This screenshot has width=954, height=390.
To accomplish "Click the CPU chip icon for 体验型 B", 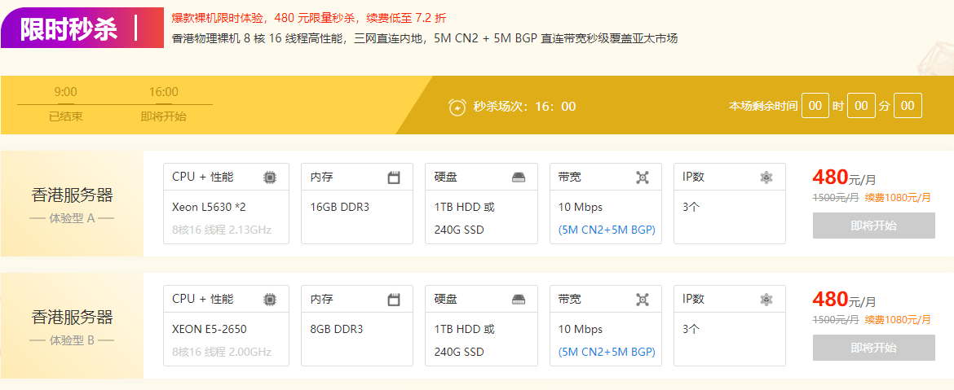I will (x=270, y=300).
